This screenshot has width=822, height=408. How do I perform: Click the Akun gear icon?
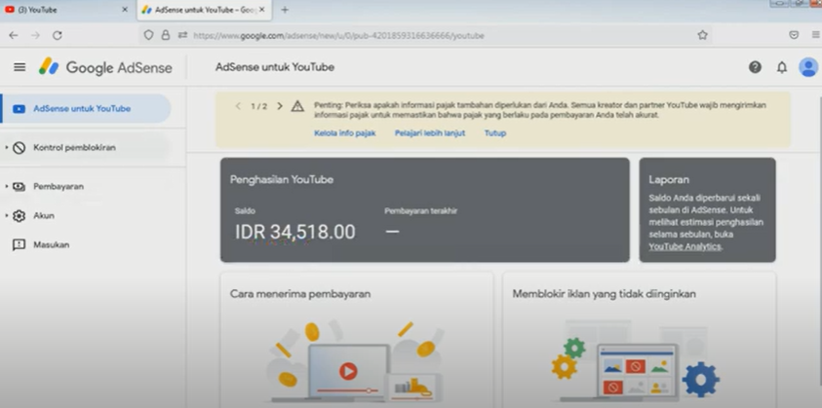click(x=19, y=216)
